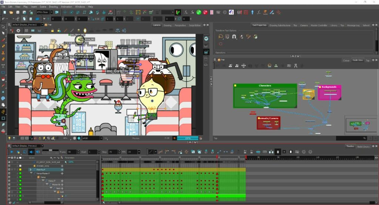Switch to the Colour tab

tap(346, 60)
